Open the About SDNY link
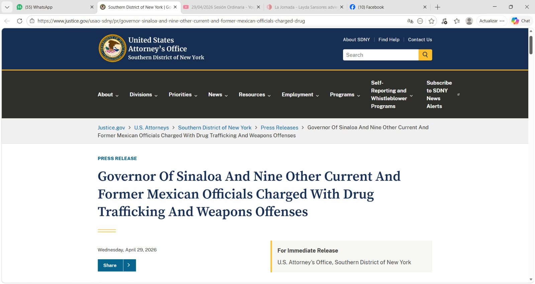This screenshot has width=535, height=284. click(356, 39)
